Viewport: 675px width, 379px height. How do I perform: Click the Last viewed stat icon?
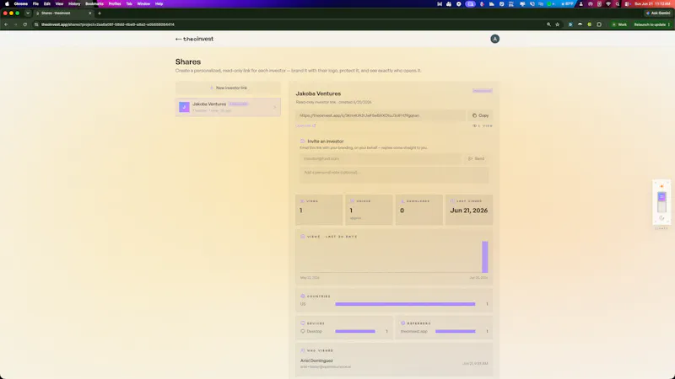[452, 201]
